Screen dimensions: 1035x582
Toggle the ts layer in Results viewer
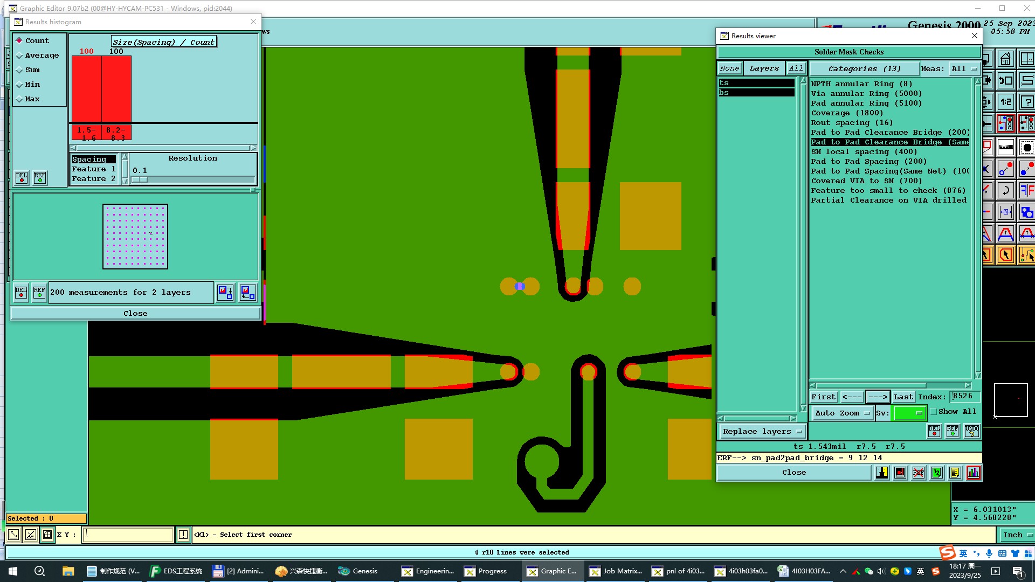(x=756, y=82)
